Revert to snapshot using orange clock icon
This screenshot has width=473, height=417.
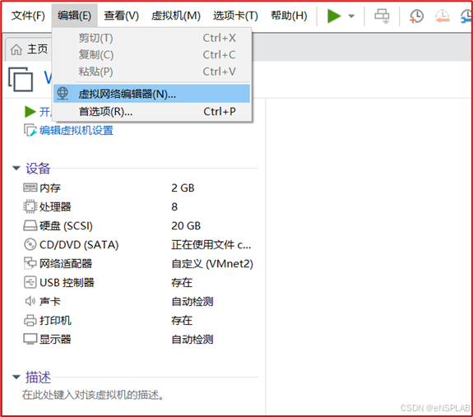[x=443, y=16]
